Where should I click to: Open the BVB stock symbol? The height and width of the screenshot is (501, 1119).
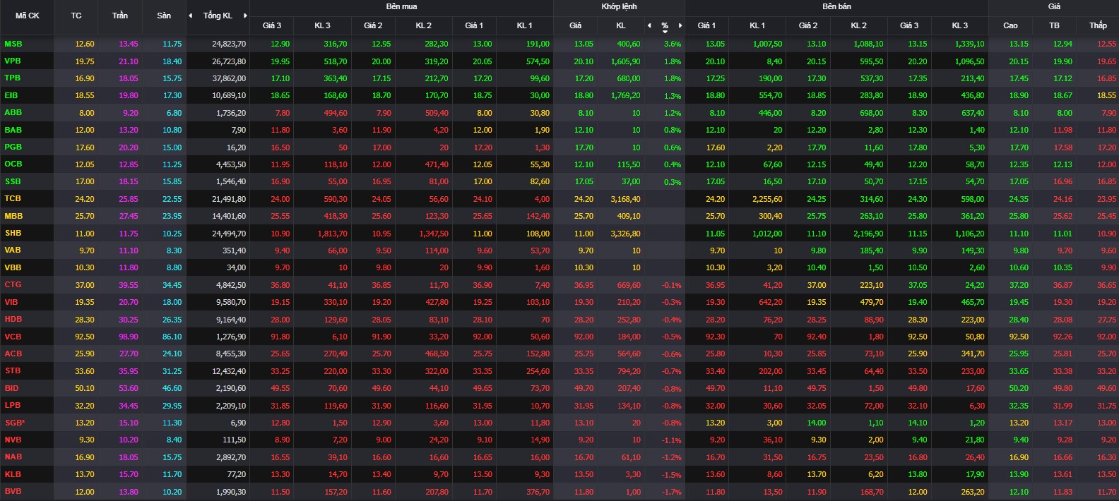coord(13,491)
